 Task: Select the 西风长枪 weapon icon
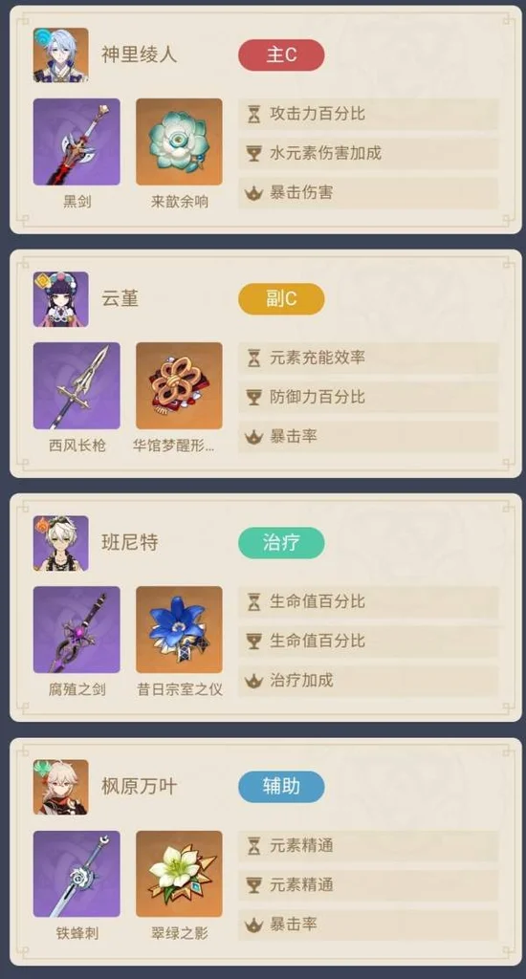click(77, 386)
